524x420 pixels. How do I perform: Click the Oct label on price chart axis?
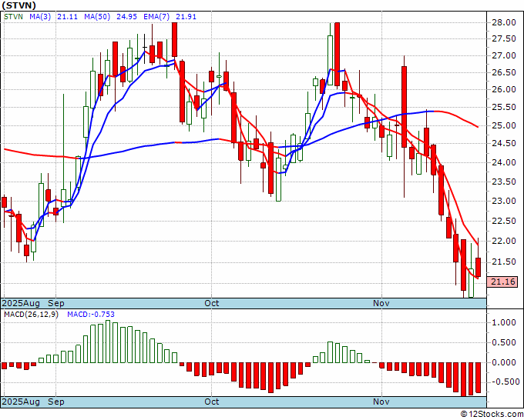coord(212,303)
